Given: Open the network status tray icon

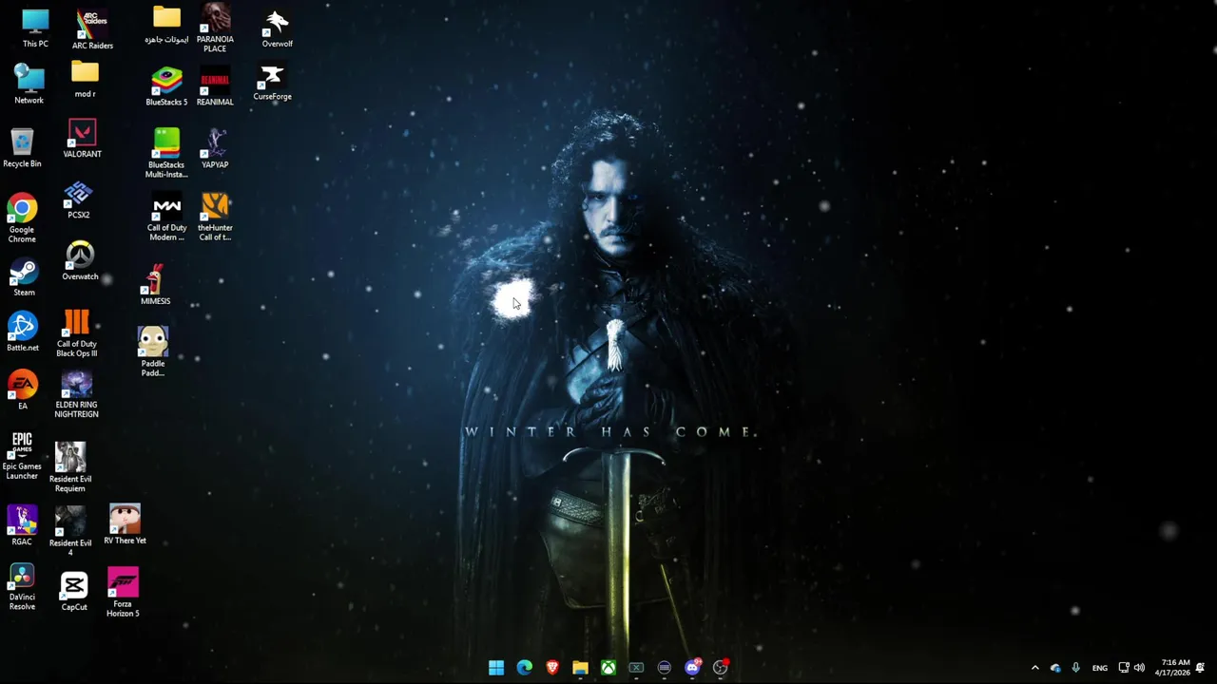Looking at the screenshot, I should (x=1124, y=668).
